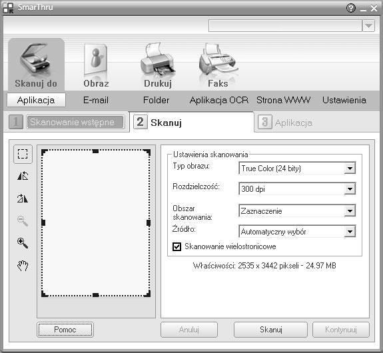The height and width of the screenshot is (353, 383).
Task: Click the Skanuj button at bottom
Action: 270,330
